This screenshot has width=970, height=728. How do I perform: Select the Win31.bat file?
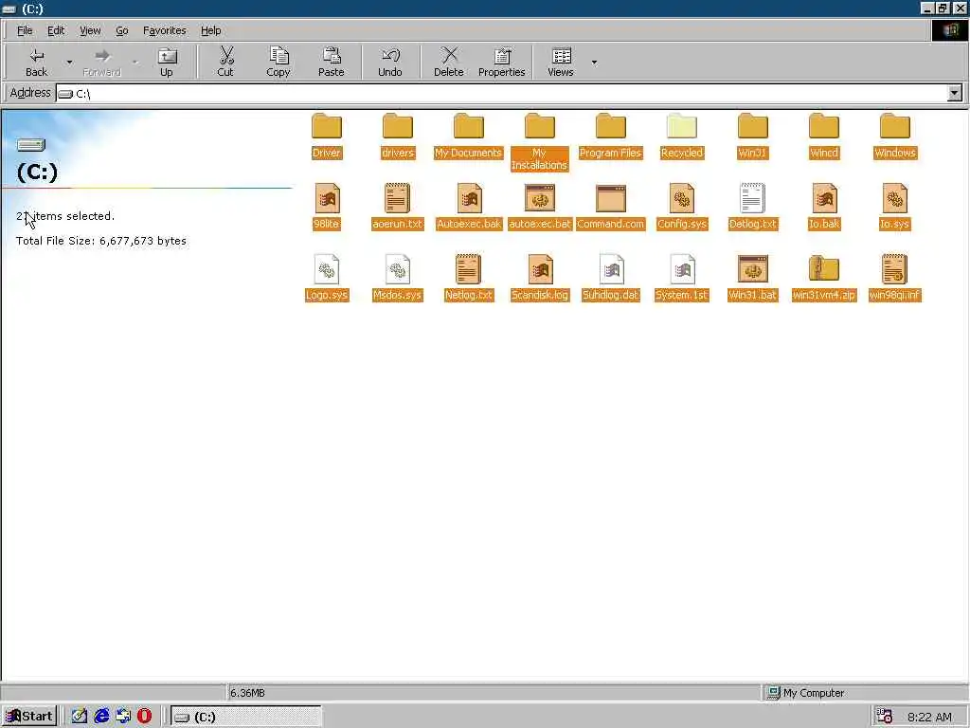[753, 279]
